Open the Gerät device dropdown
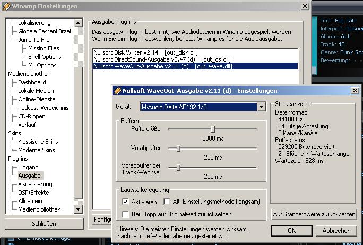 pyautogui.click(x=261, y=107)
